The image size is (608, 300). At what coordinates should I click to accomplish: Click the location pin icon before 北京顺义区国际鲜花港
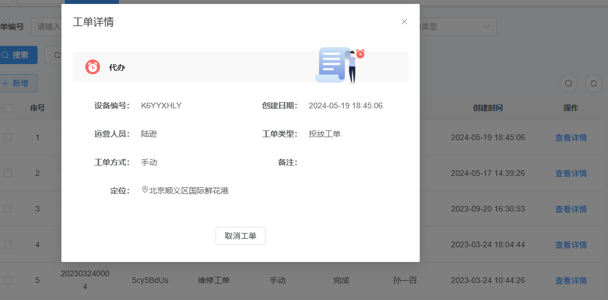(x=144, y=191)
